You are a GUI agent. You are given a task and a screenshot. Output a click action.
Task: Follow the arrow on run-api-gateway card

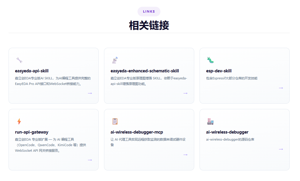(90, 160)
